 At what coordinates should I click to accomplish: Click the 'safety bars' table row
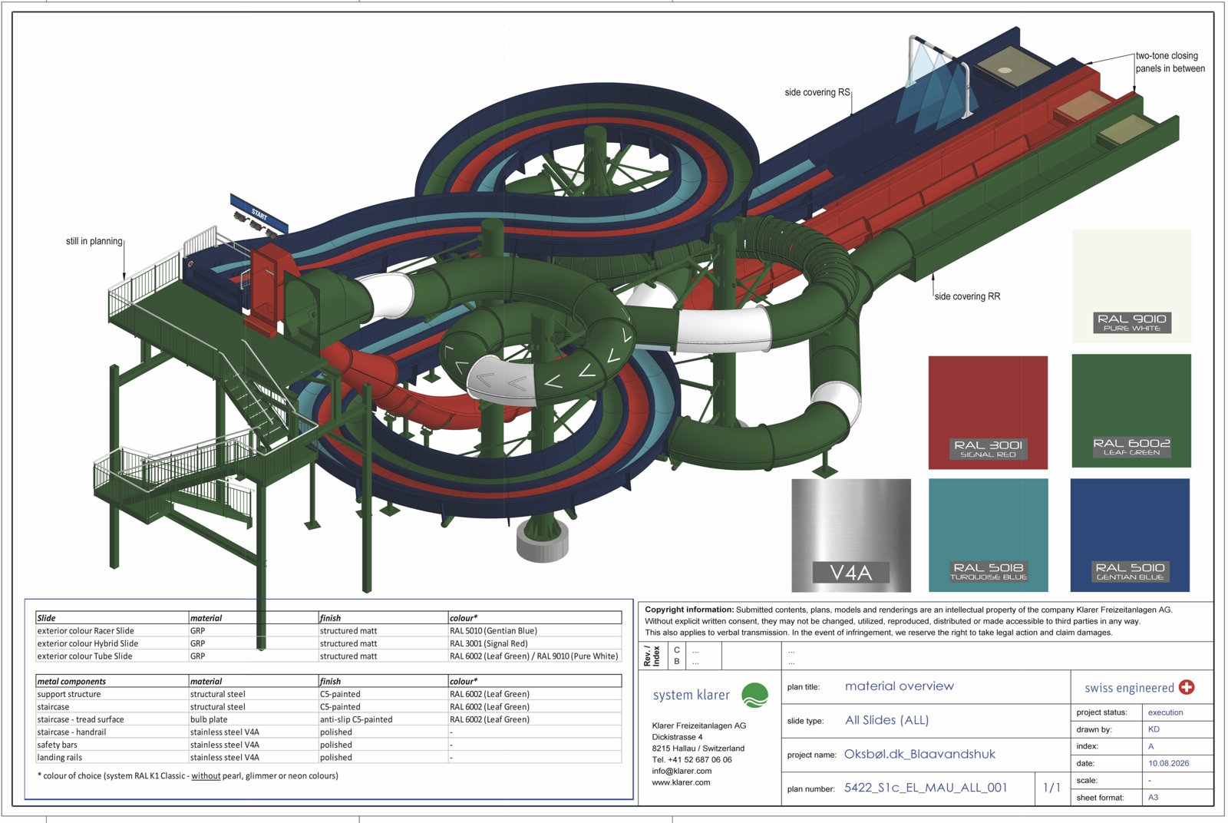pos(328,745)
